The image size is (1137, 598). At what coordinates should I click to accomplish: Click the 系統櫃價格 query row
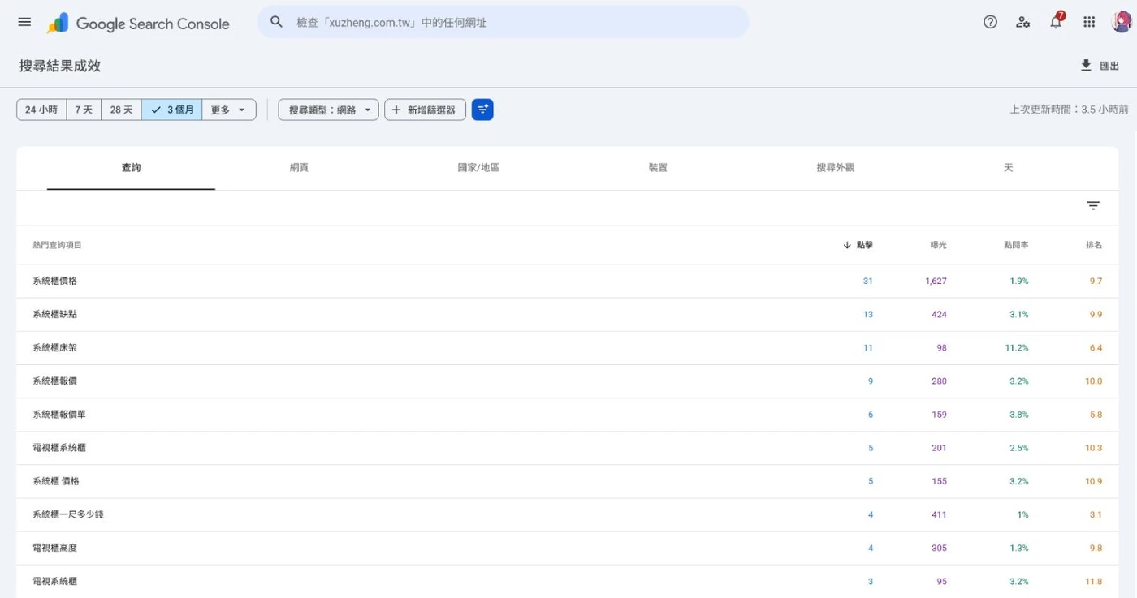click(x=567, y=281)
